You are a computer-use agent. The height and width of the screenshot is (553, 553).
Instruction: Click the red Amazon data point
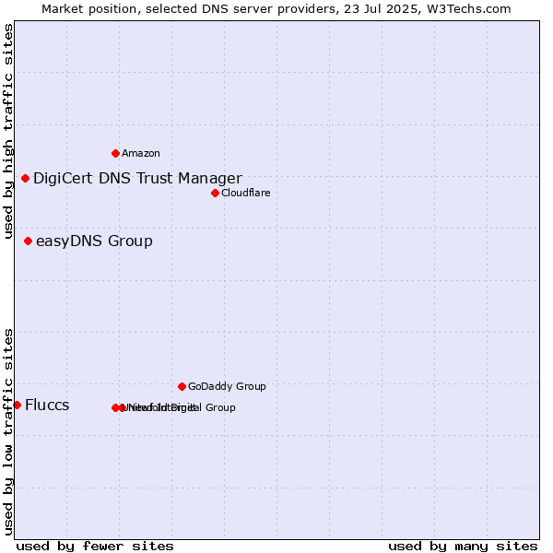coord(115,153)
